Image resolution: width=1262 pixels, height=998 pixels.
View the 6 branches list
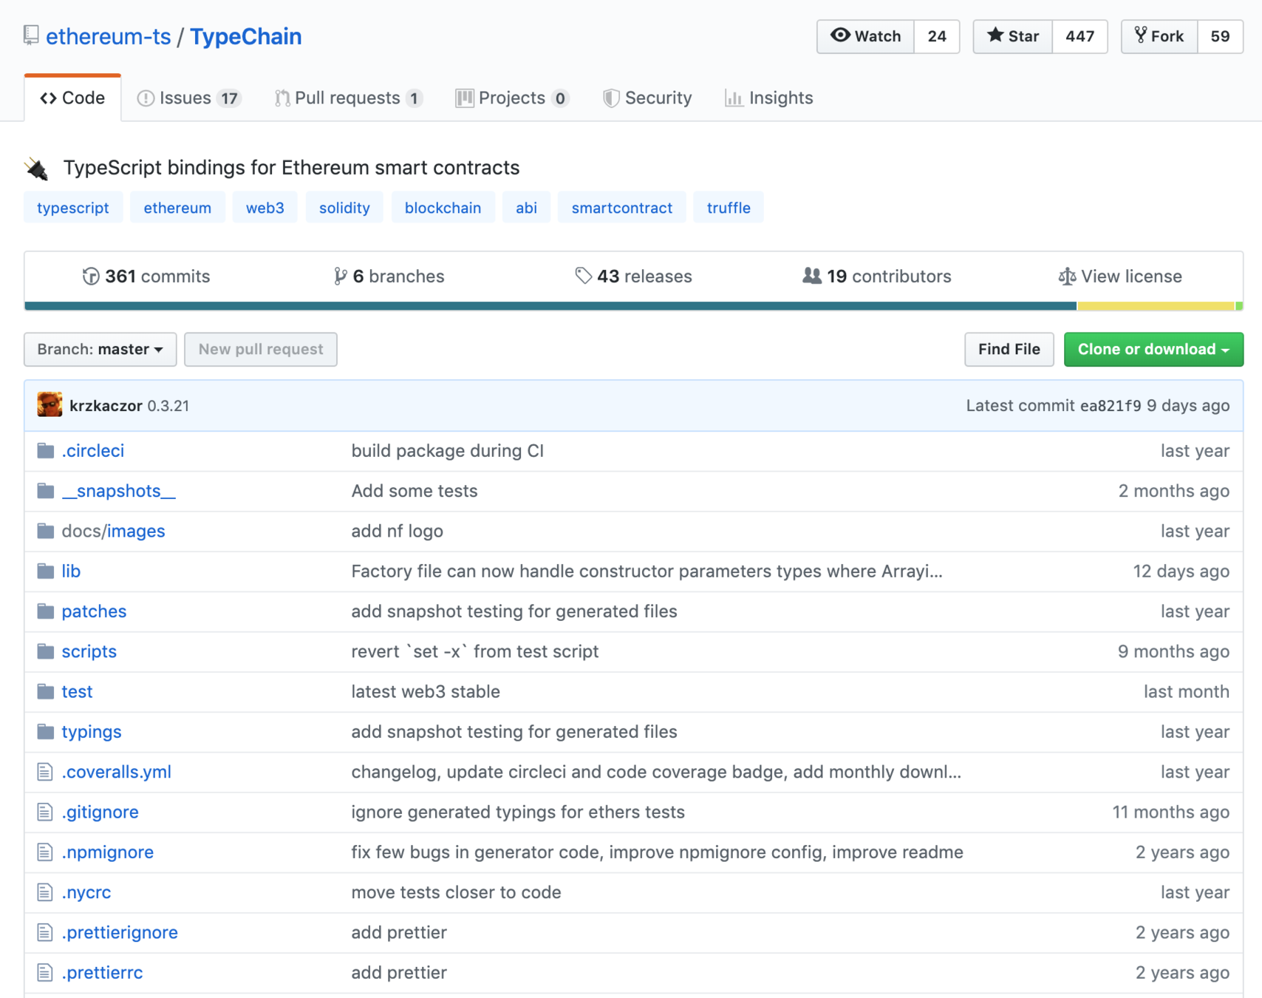[389, 276]
